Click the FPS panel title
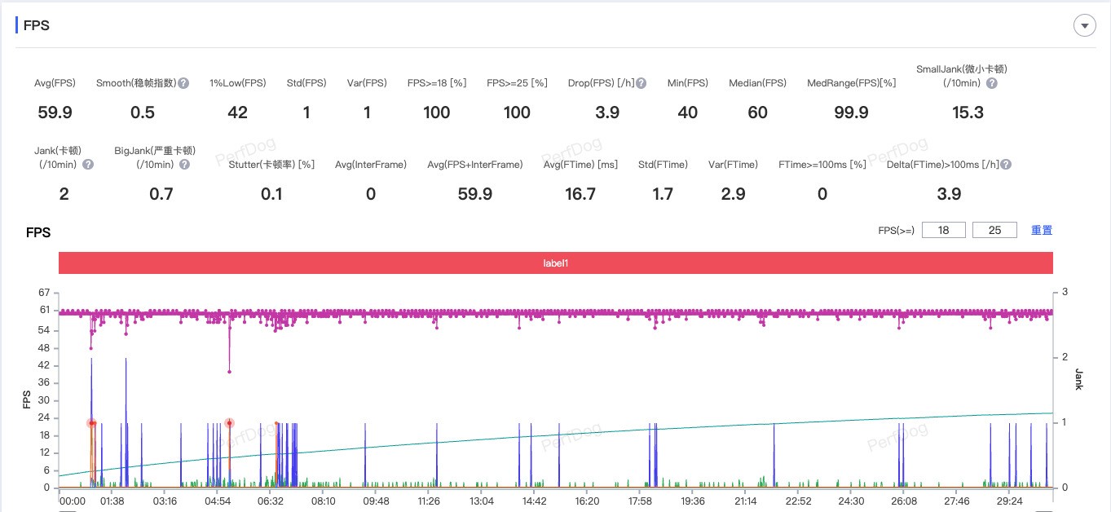The image size is (1111, 512). [37, 25]
